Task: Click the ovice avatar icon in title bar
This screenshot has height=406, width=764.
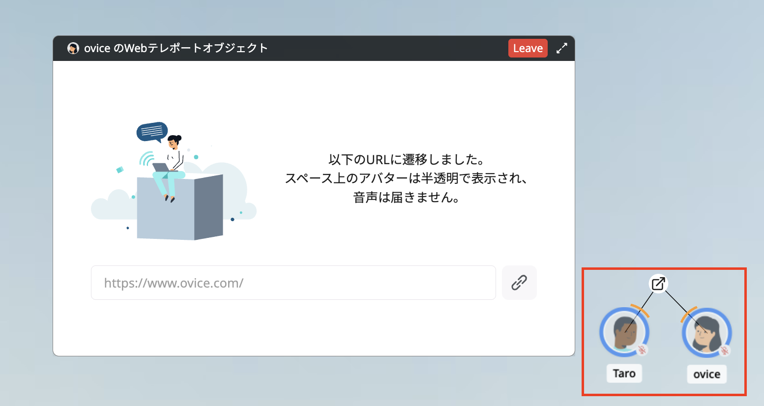Action: tap(73, 48)
